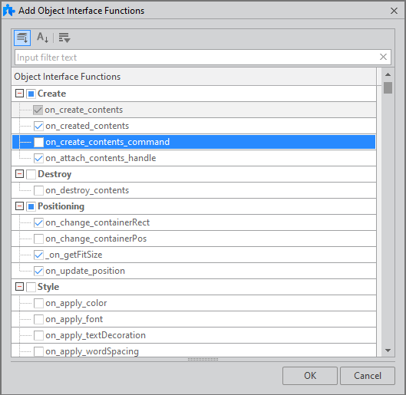Collapse the Create group
Screen dimensions: 406x395
[x=19, y=94]
